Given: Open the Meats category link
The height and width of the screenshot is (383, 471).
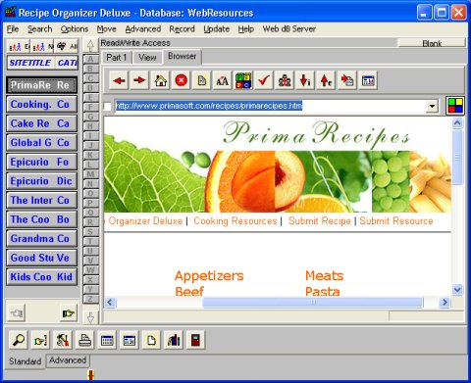Looking at the screenshot, I should (324, 276).
